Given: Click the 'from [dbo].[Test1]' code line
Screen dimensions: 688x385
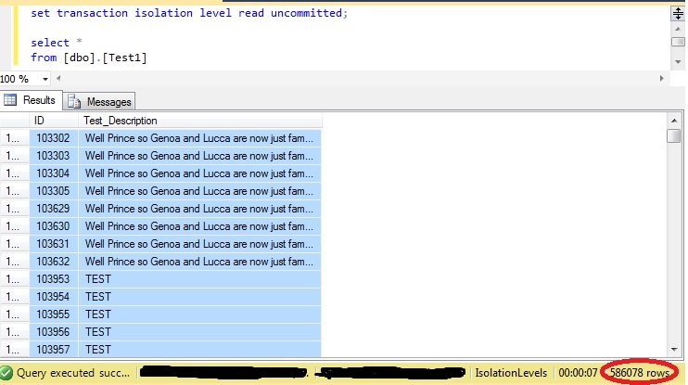Looking at the screenshot, I should [x=89, y=58].
